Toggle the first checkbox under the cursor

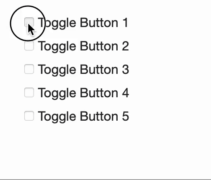coord(29,22)
